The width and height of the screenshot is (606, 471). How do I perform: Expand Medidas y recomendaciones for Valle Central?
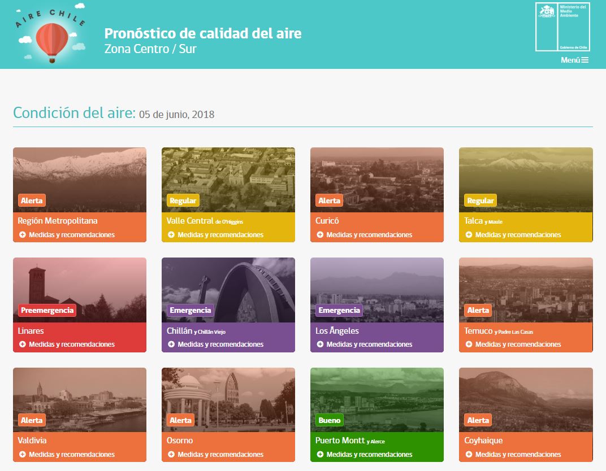(x=220, y=235)
